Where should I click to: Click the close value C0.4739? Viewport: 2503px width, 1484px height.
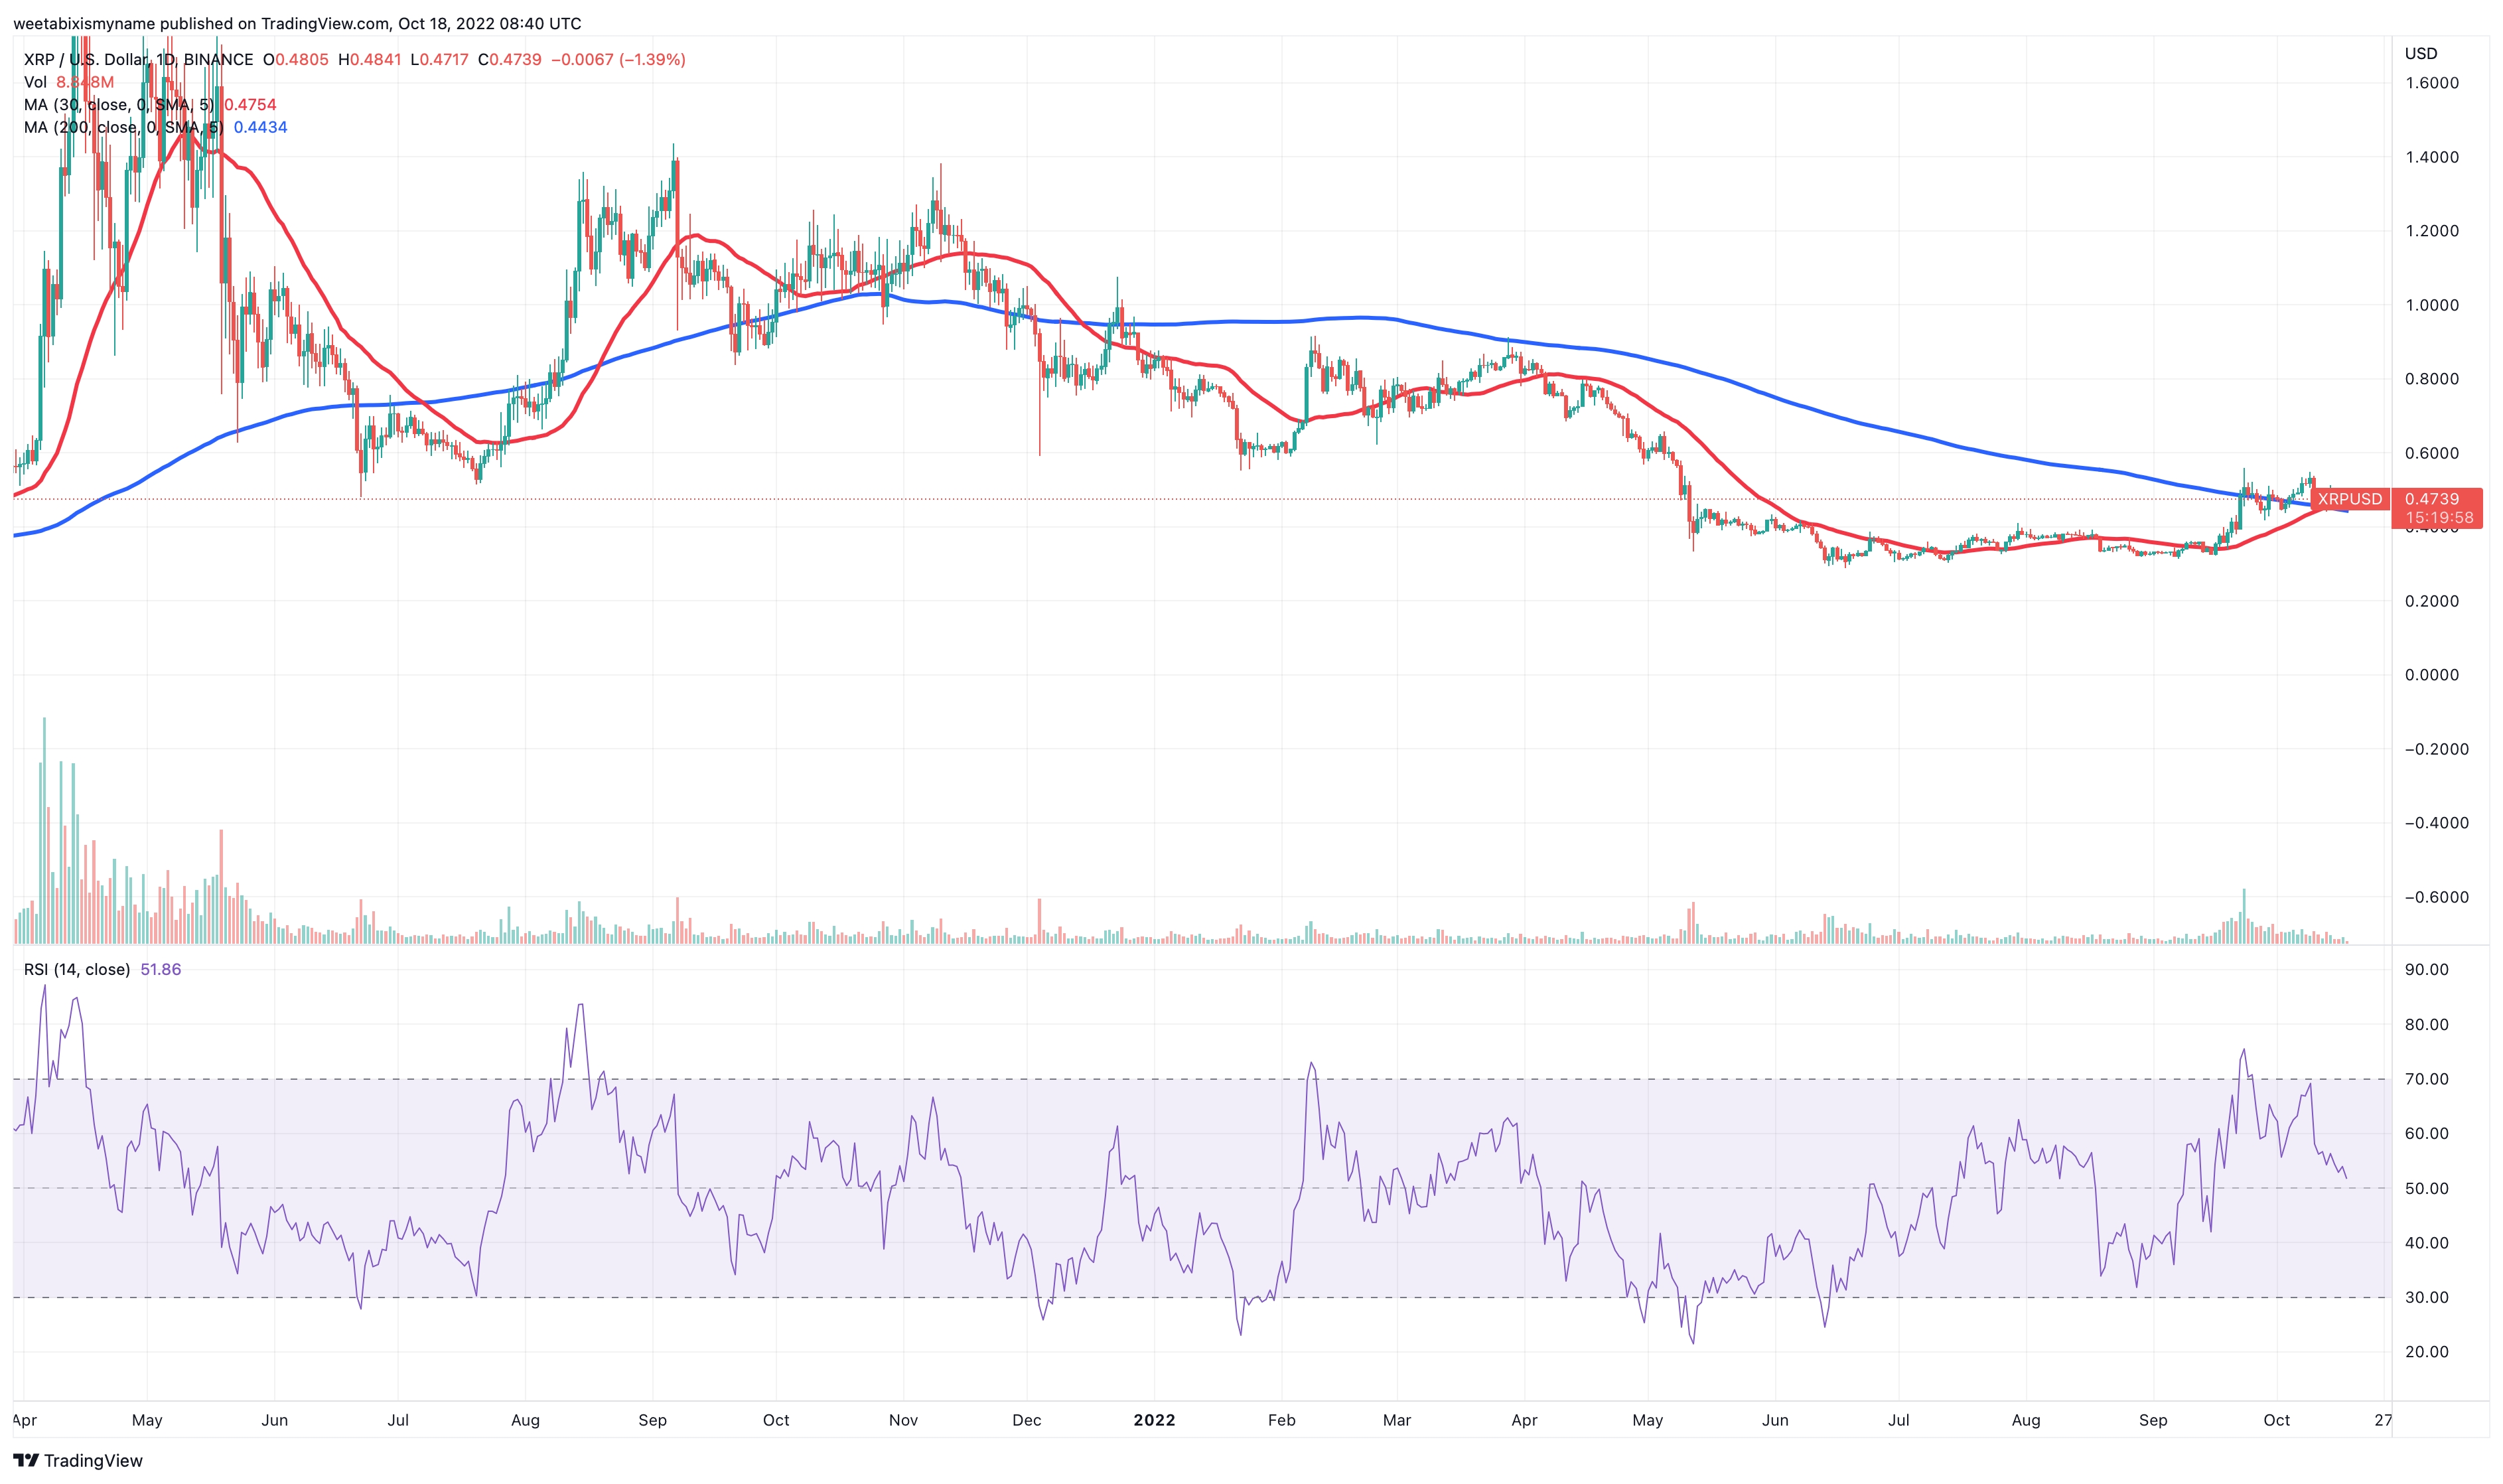pyautogui.click(x=510, y=60)
